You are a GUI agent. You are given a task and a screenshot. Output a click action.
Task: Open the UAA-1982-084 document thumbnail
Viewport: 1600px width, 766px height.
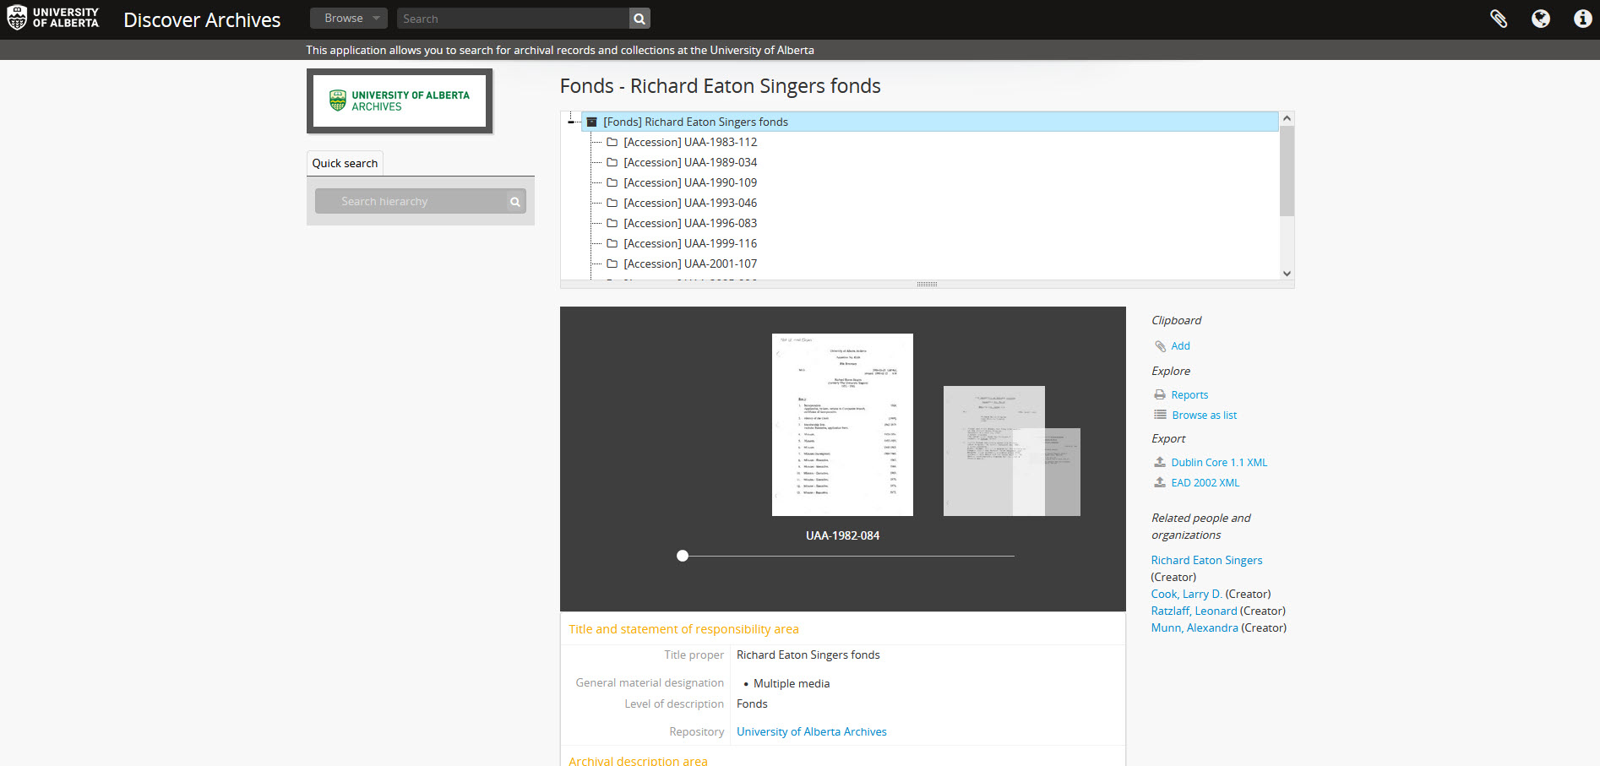click(x=842, y=425)
